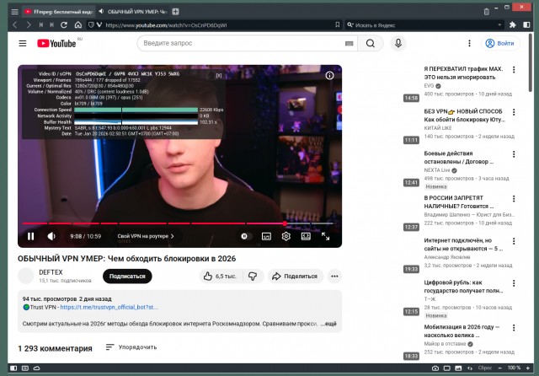This screenshot has width=539, height=376.
Task: Toggle images display icon in the status bar
Action: [458, 368]
